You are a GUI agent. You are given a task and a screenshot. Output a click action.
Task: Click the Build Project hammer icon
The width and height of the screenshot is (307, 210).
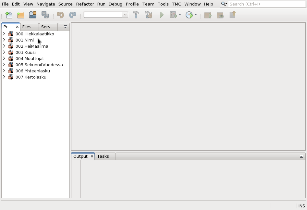point(136,15)
